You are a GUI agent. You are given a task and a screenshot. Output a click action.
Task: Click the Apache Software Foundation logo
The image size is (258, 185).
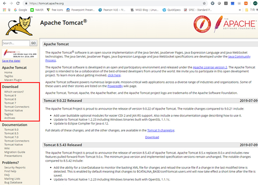pos(235,24)
